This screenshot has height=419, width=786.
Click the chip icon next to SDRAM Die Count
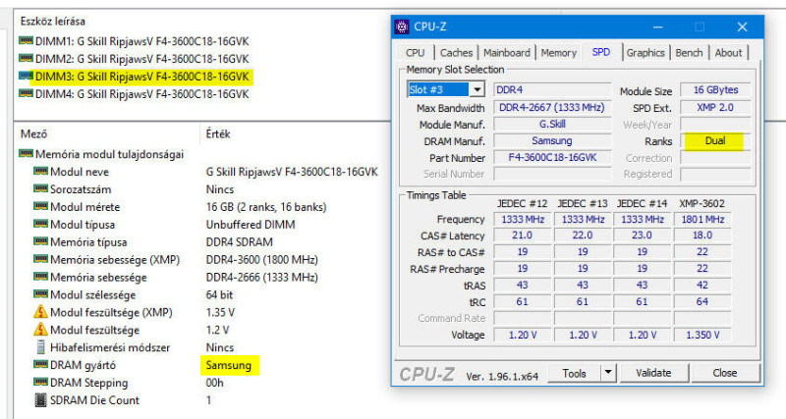tap(40, 400)
